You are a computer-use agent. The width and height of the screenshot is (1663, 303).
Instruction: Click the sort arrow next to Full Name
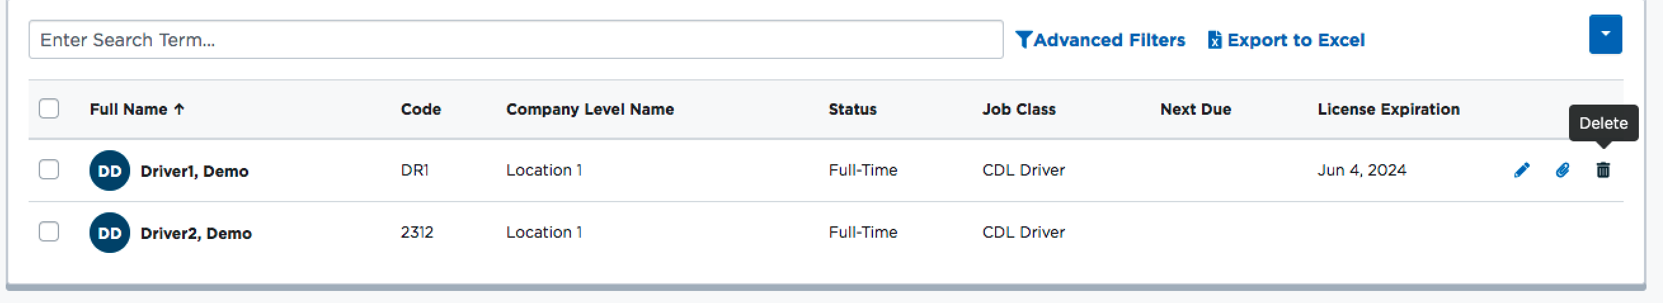pyautogui.click(x=180, y=110)
